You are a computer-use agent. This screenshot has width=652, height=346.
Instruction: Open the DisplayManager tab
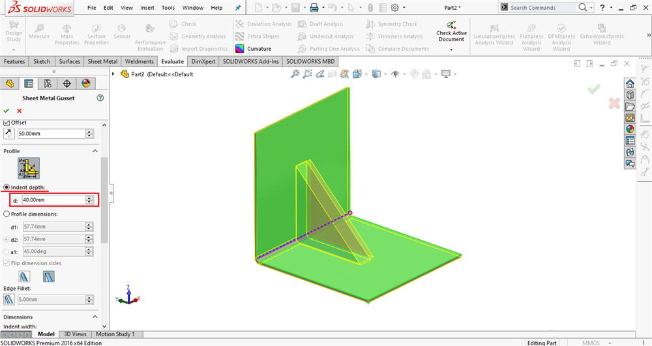85,83
